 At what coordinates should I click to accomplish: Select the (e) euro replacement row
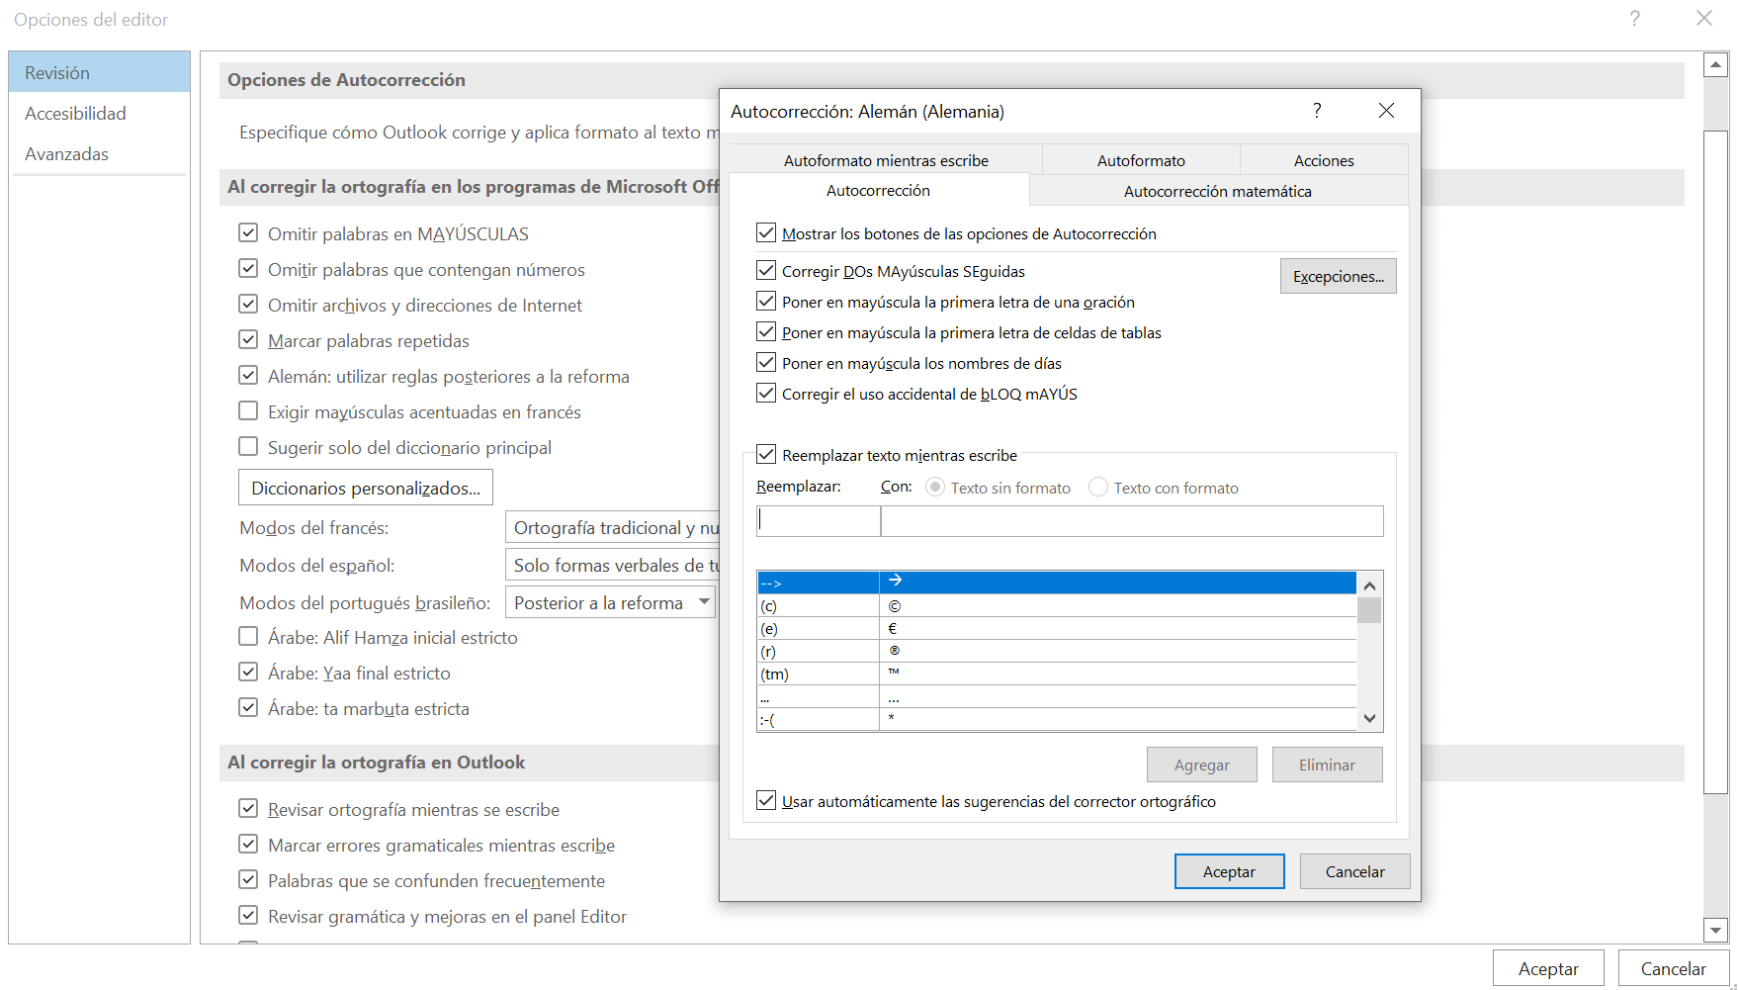coord(1057,628)
